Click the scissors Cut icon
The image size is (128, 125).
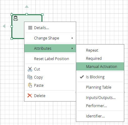30,69
